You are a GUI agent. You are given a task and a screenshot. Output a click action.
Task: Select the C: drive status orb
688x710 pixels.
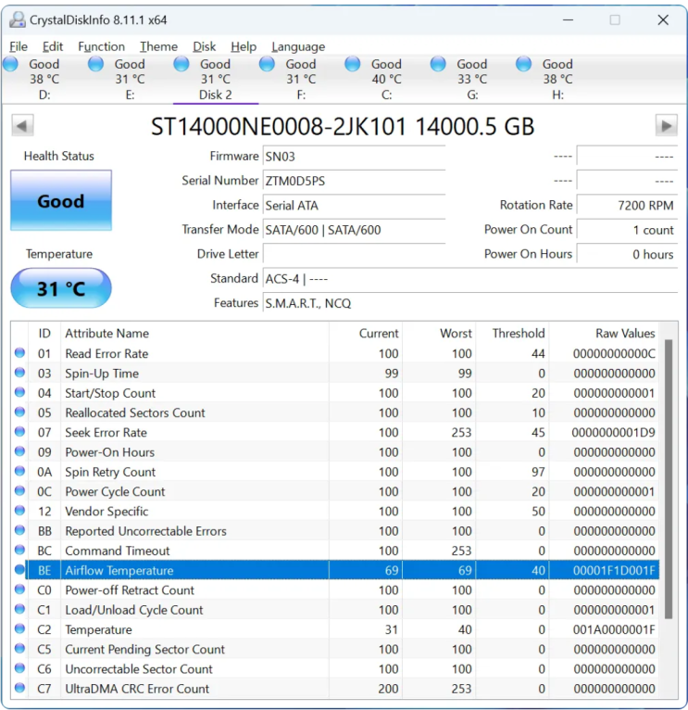pyautogui.click(x=353, y=64)
